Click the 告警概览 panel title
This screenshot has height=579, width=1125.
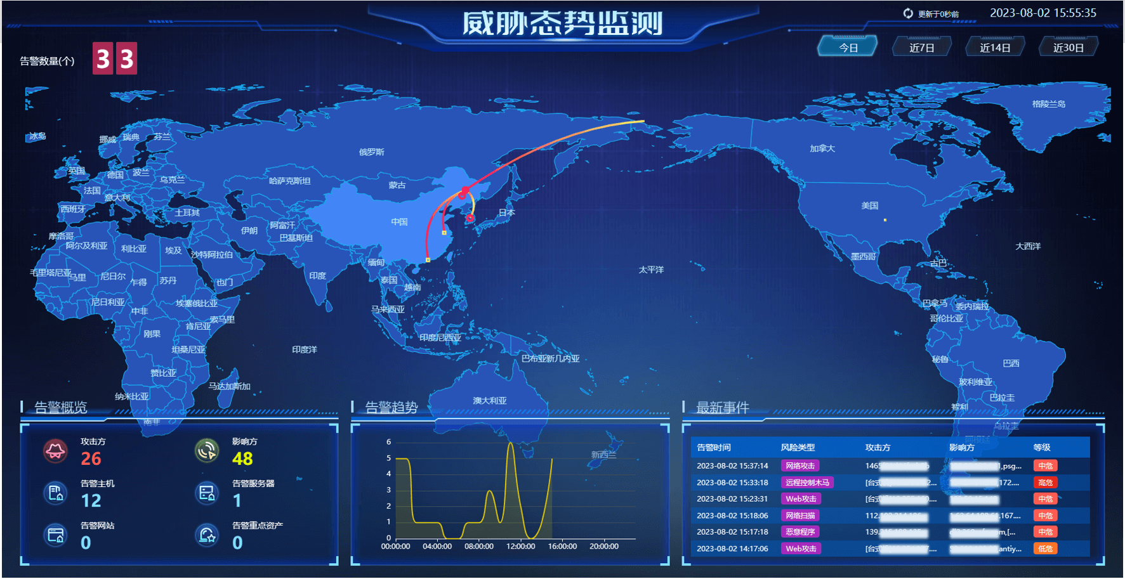click(x=61, y=408)
